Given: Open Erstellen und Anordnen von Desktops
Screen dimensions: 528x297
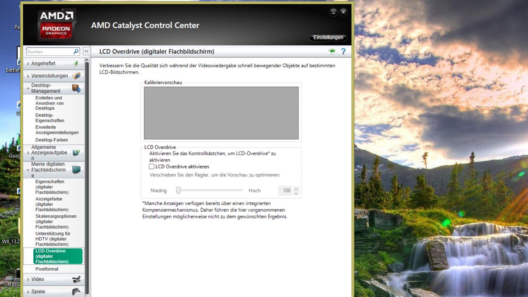Looking at the screenshot, I should [50, 103].
